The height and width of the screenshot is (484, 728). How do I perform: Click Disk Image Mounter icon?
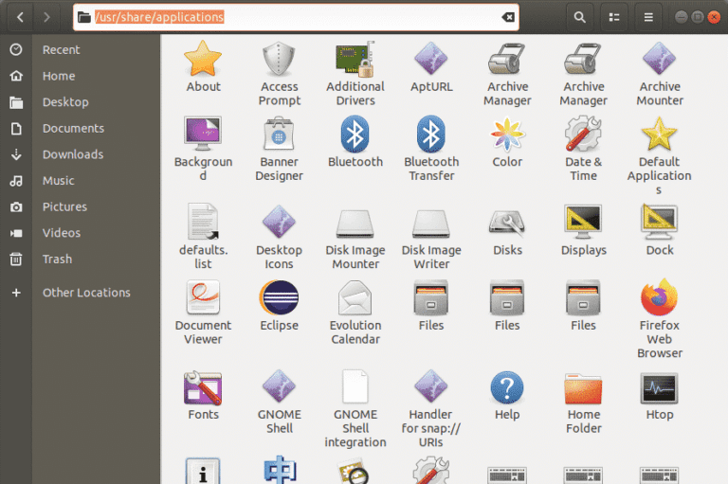click(355, 224)
